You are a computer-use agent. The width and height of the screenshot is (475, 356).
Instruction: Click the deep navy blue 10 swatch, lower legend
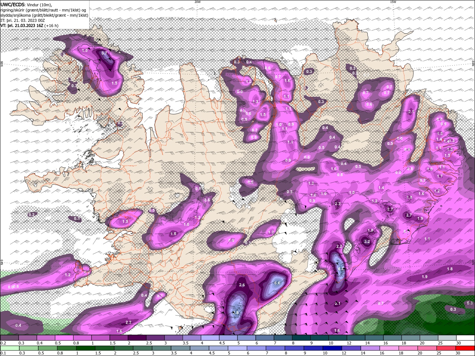pos(332,348)
